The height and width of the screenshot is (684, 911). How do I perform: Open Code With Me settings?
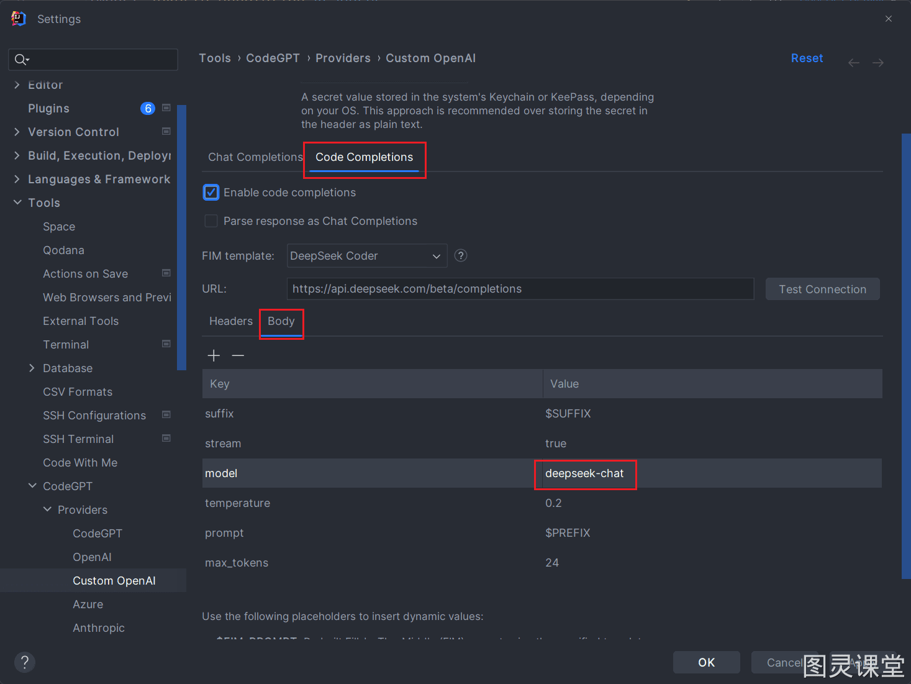click(x=80, y=463)
